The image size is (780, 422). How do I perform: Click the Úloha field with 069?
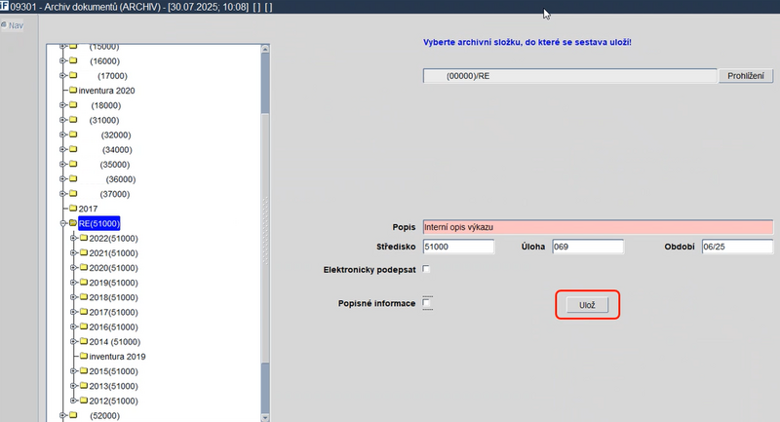tap(588, 247)
